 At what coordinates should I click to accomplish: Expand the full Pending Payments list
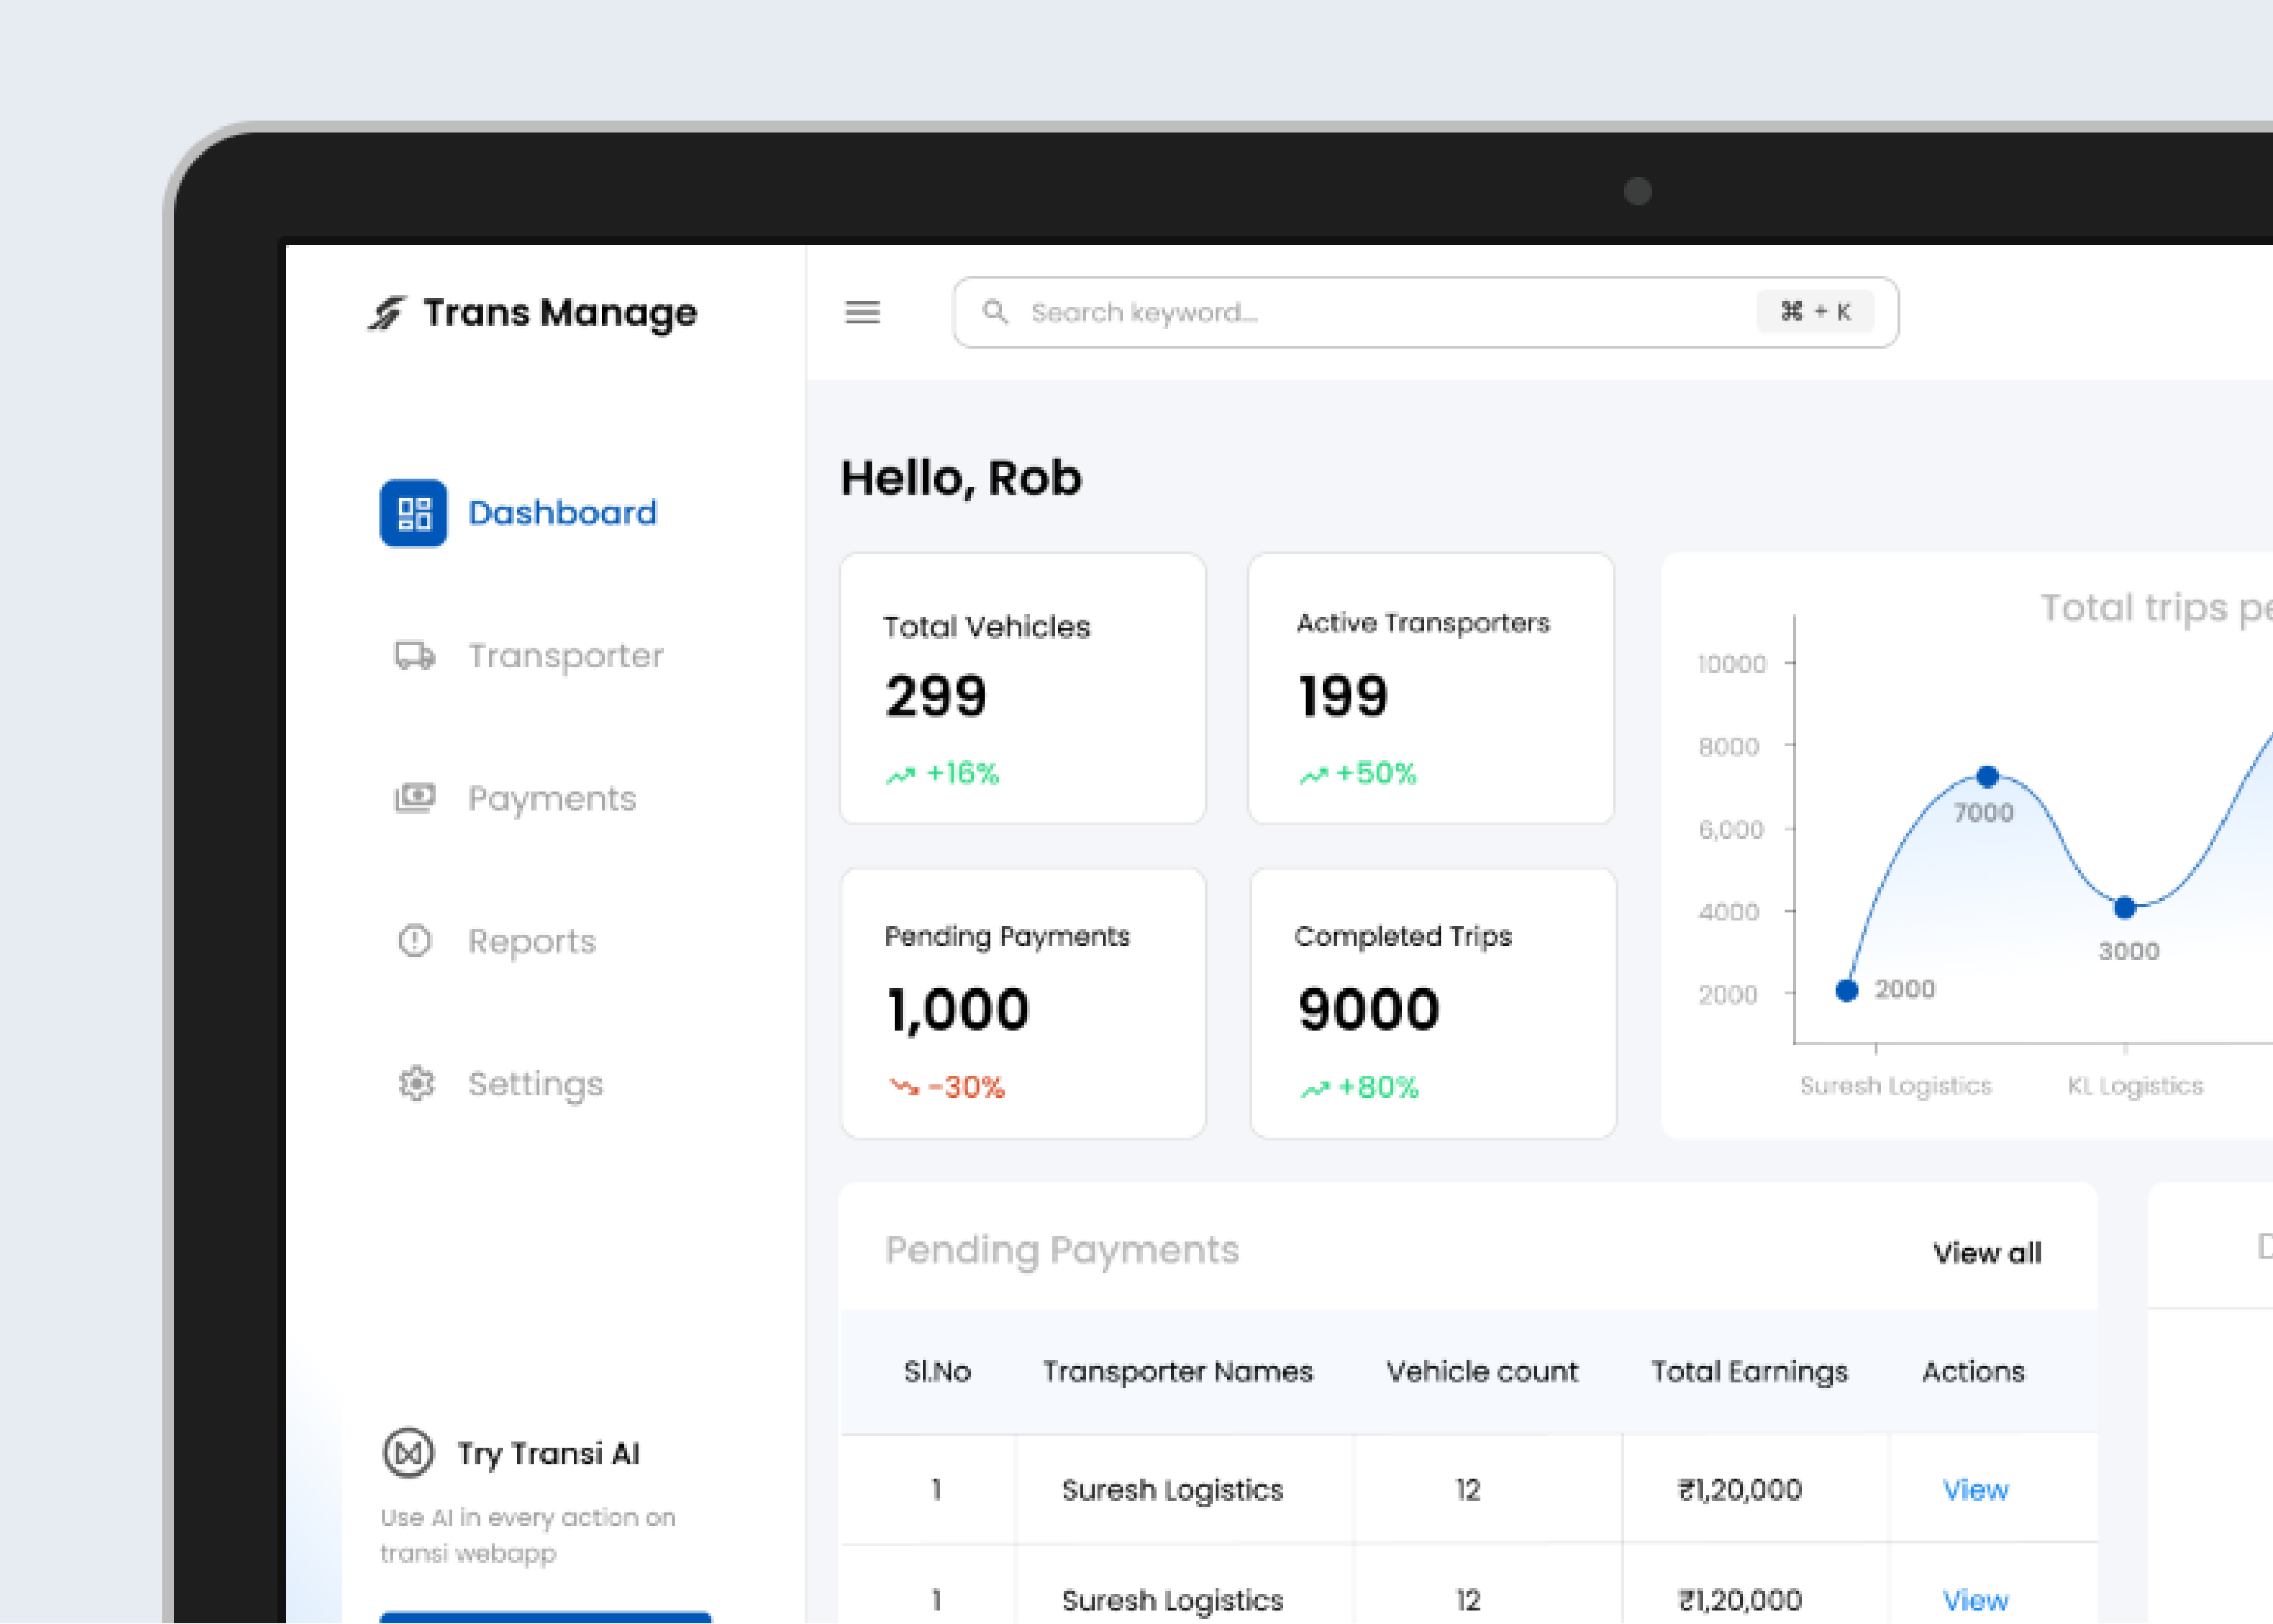coord(1986,1252)
